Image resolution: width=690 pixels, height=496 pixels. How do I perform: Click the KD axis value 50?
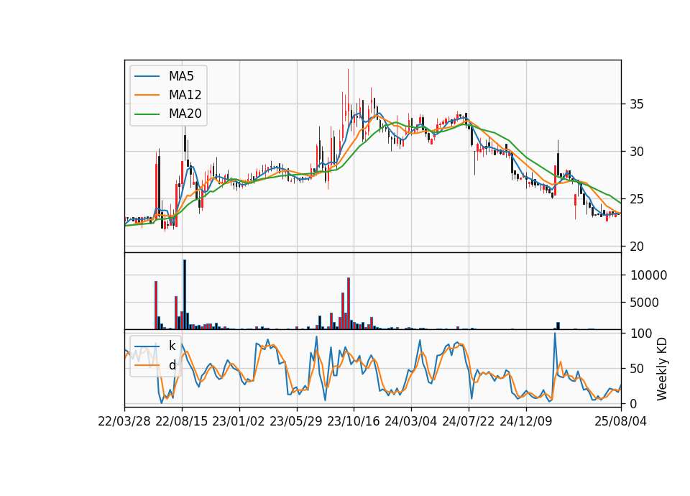(x=637, y=369)
